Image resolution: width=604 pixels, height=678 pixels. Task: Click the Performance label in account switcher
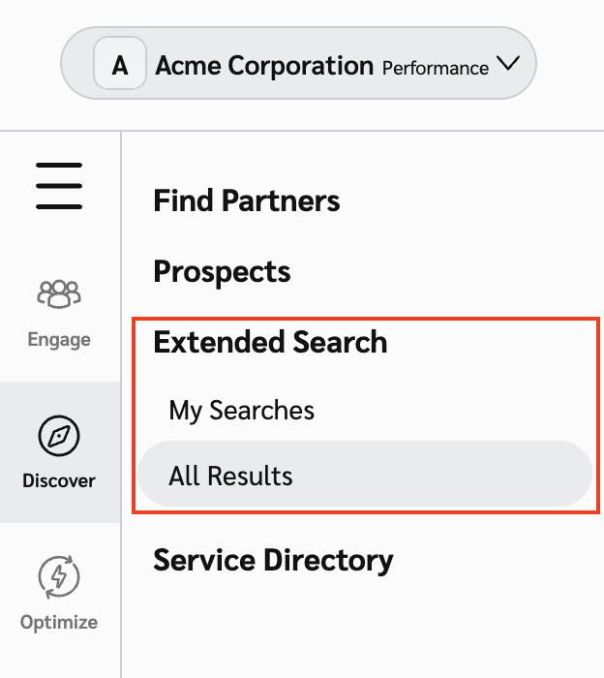click(x=435, y=69)
